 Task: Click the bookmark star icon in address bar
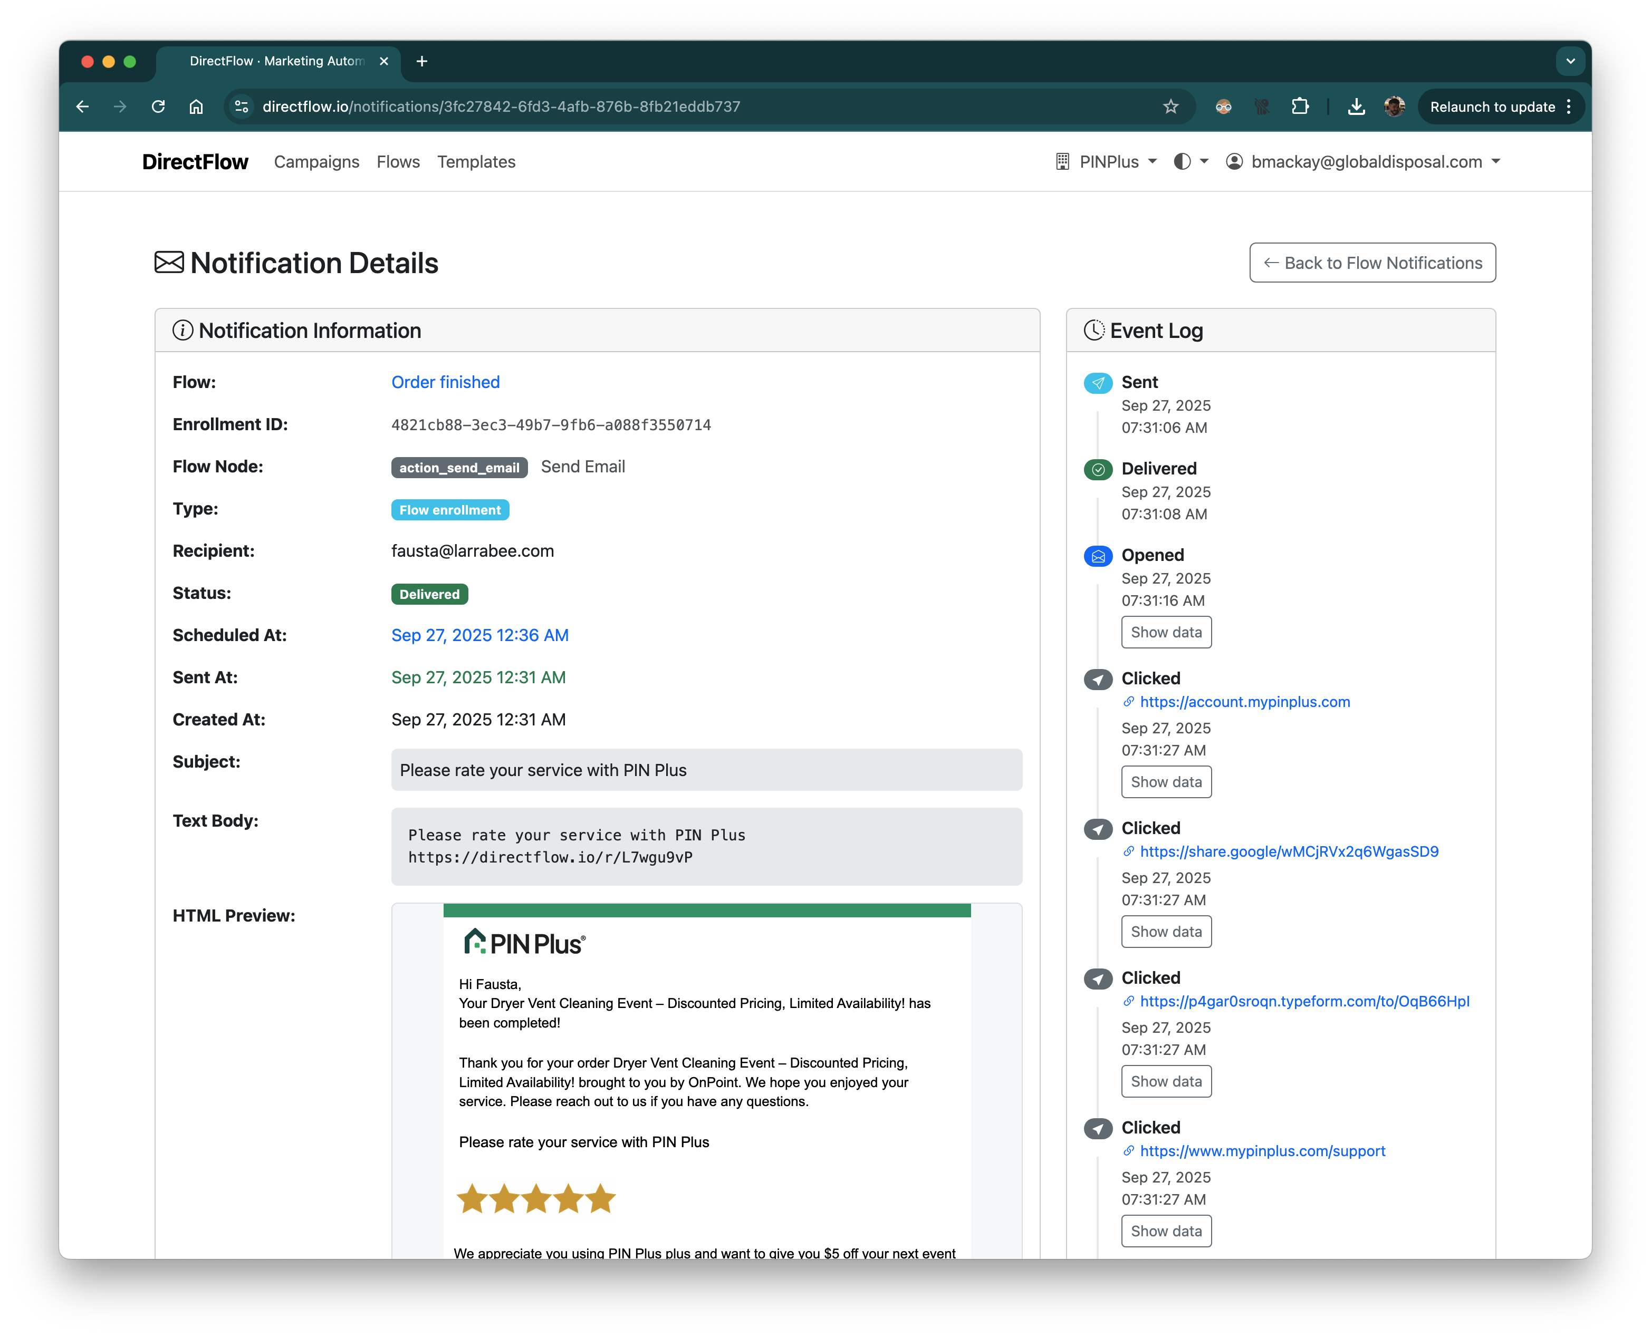tap(1170, 107)
